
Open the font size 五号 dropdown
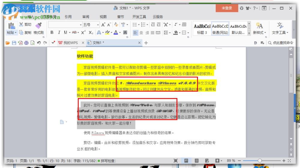[x=98, y=25]
